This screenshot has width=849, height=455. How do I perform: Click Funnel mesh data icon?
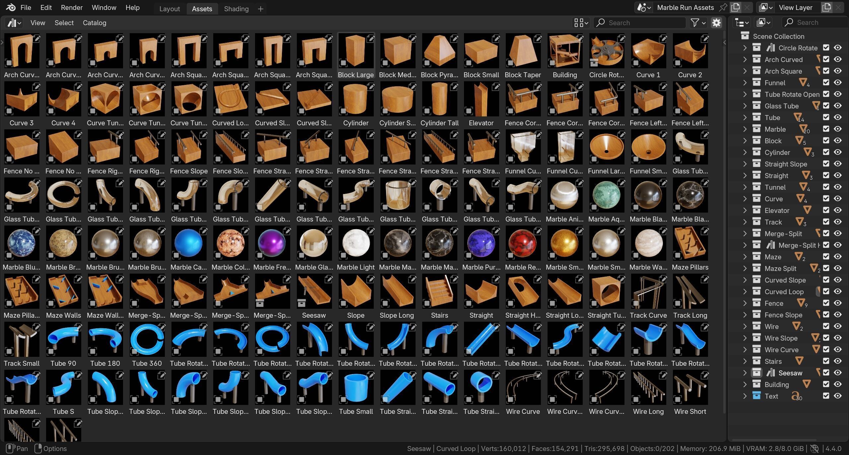tap(803, 82)
